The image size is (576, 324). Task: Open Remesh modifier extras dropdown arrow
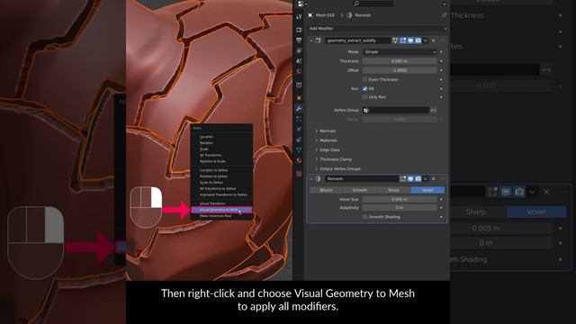(x=426, y=178)
